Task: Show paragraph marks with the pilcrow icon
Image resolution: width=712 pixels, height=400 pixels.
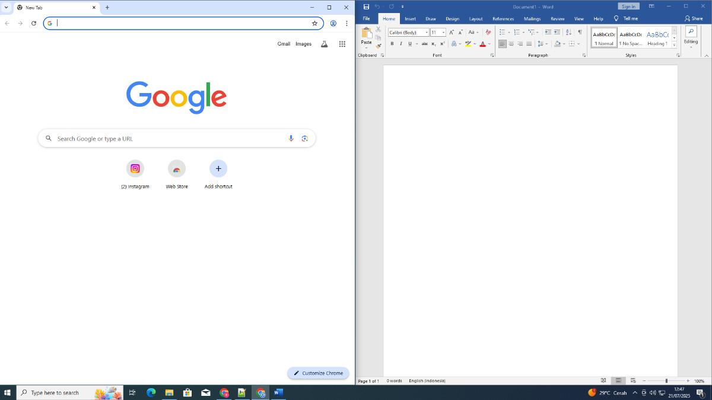Action: click(580, 32)
